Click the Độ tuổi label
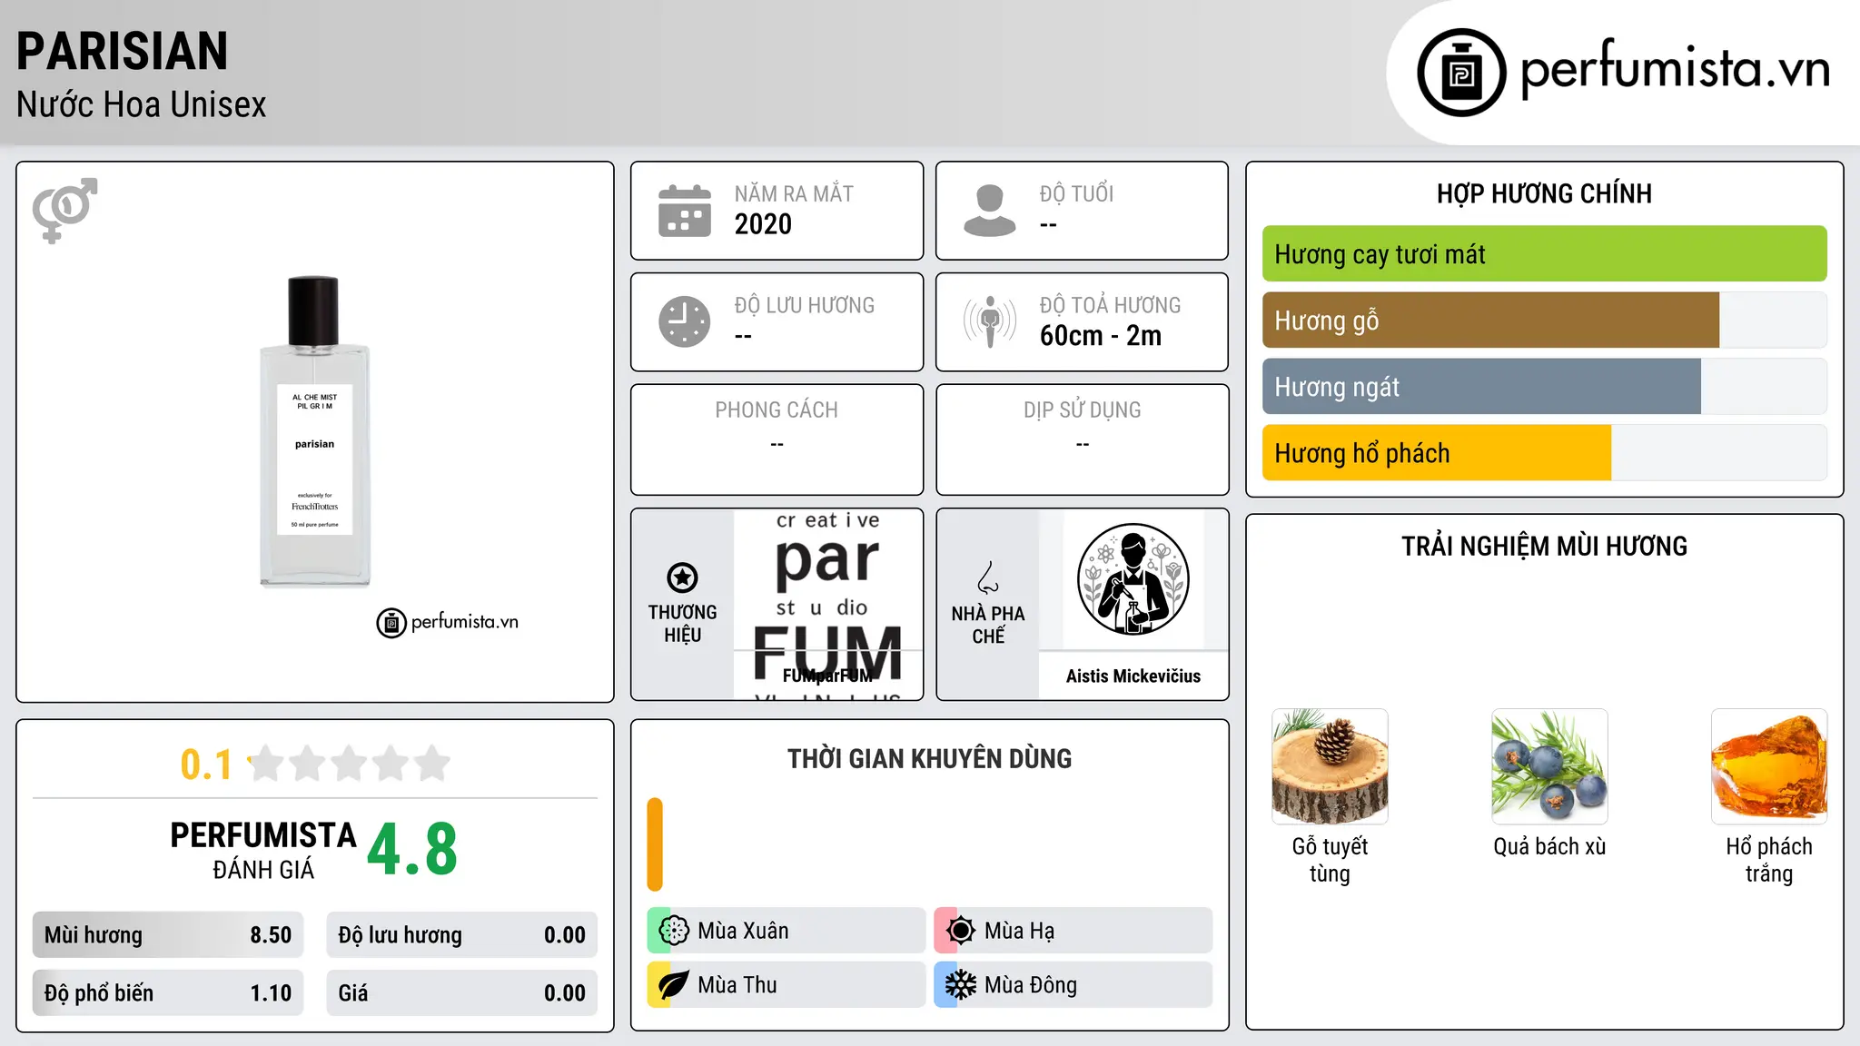 pyautogui.click(x=1076, y=194)
